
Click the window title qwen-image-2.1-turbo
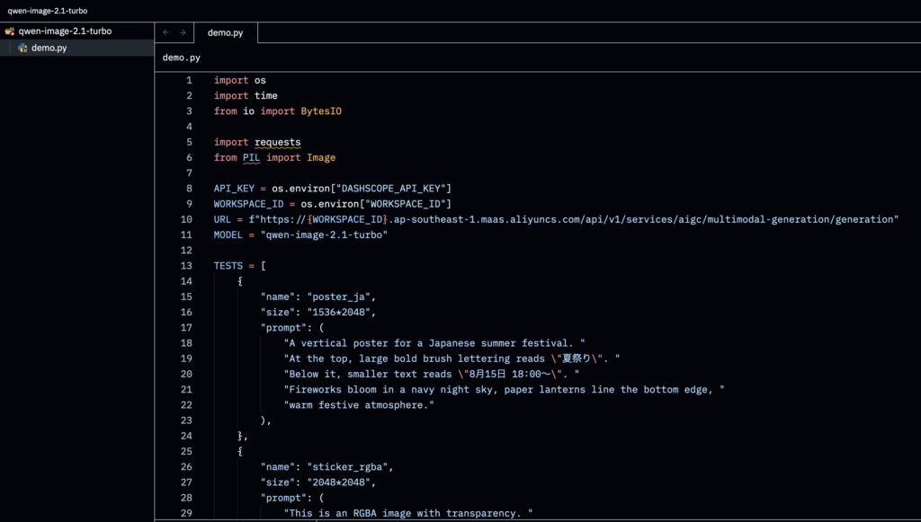click(x=48, y=11)
